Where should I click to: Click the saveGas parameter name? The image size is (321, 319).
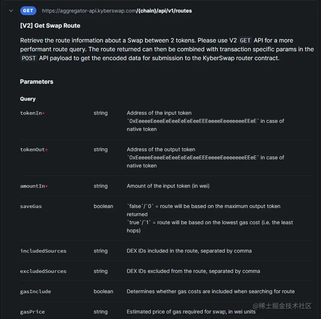pos(31,206)
